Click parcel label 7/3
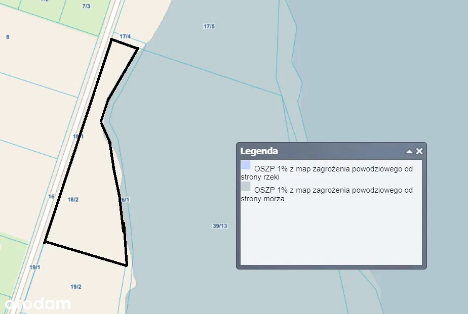This screenshot has height=314, width=468. tap(86, 6)
